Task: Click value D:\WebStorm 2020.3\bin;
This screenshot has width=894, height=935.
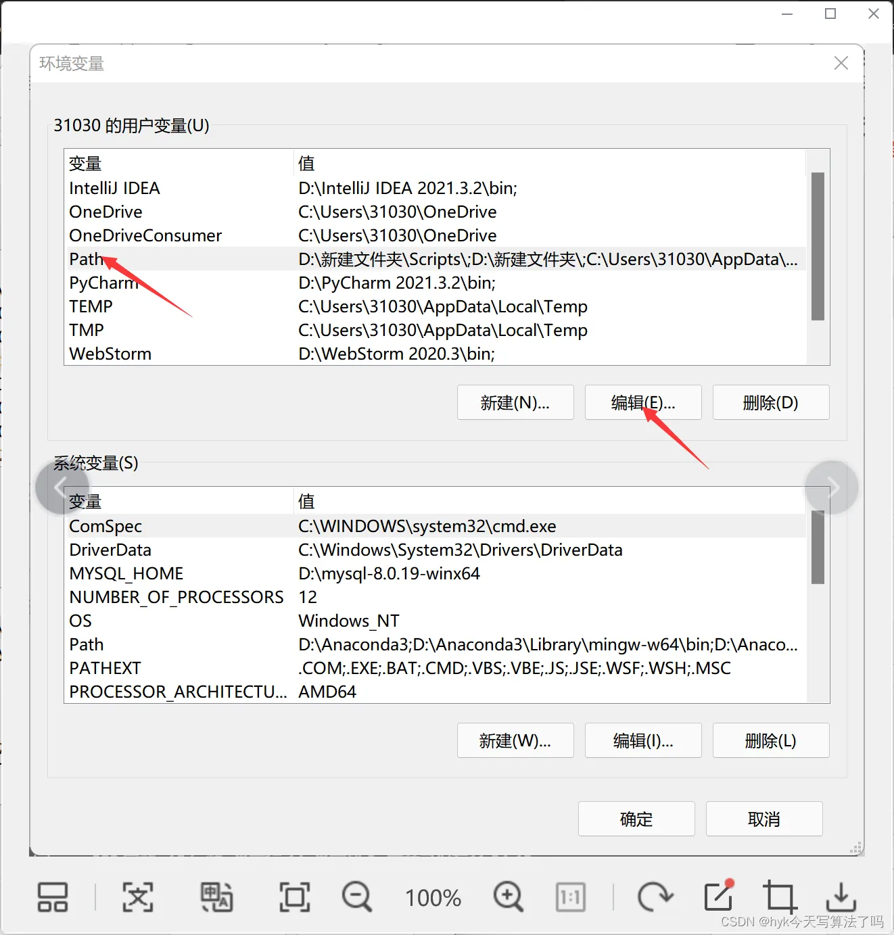Action: (x=397, y=354)
